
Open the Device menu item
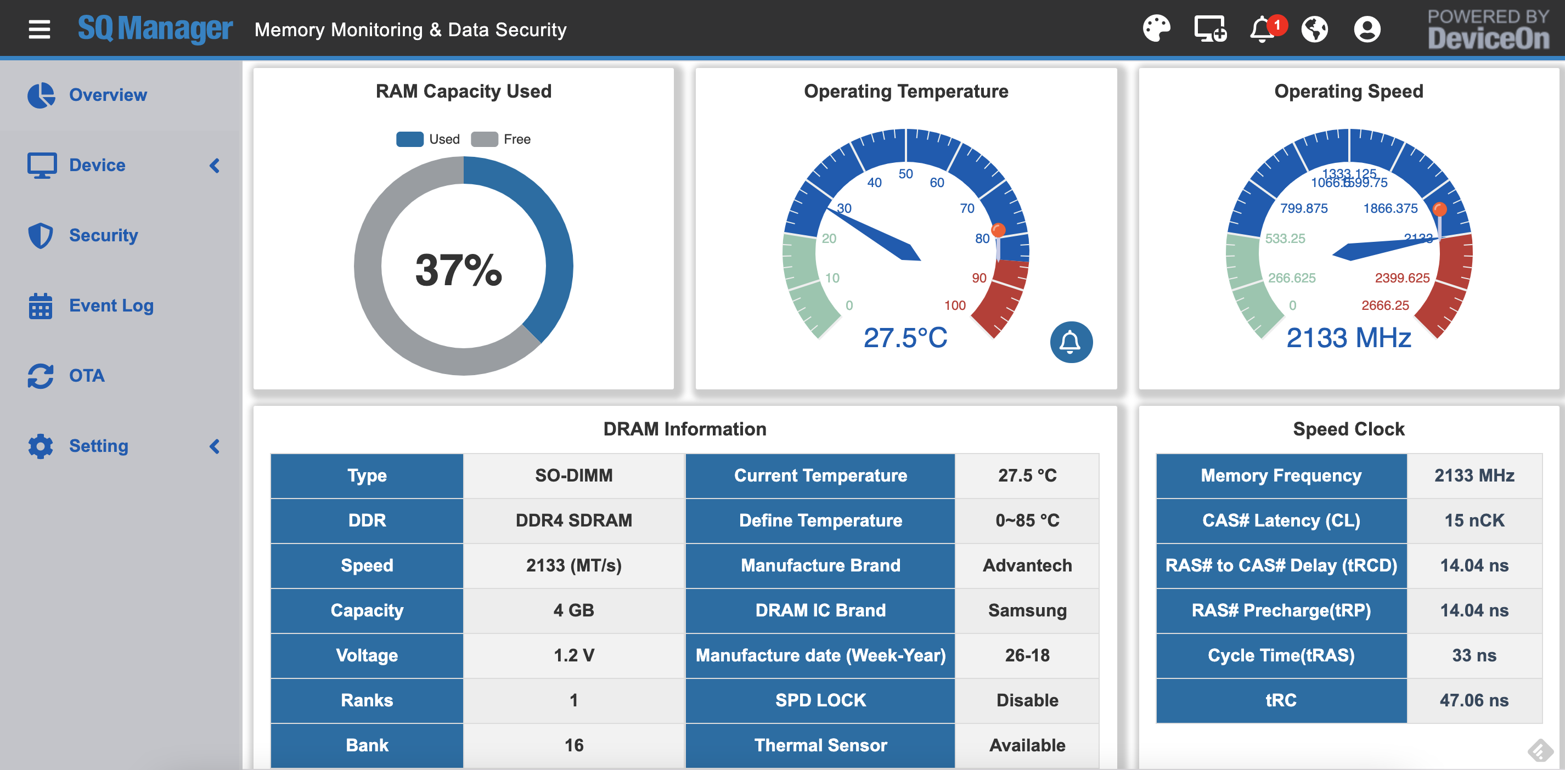(97, 165)
